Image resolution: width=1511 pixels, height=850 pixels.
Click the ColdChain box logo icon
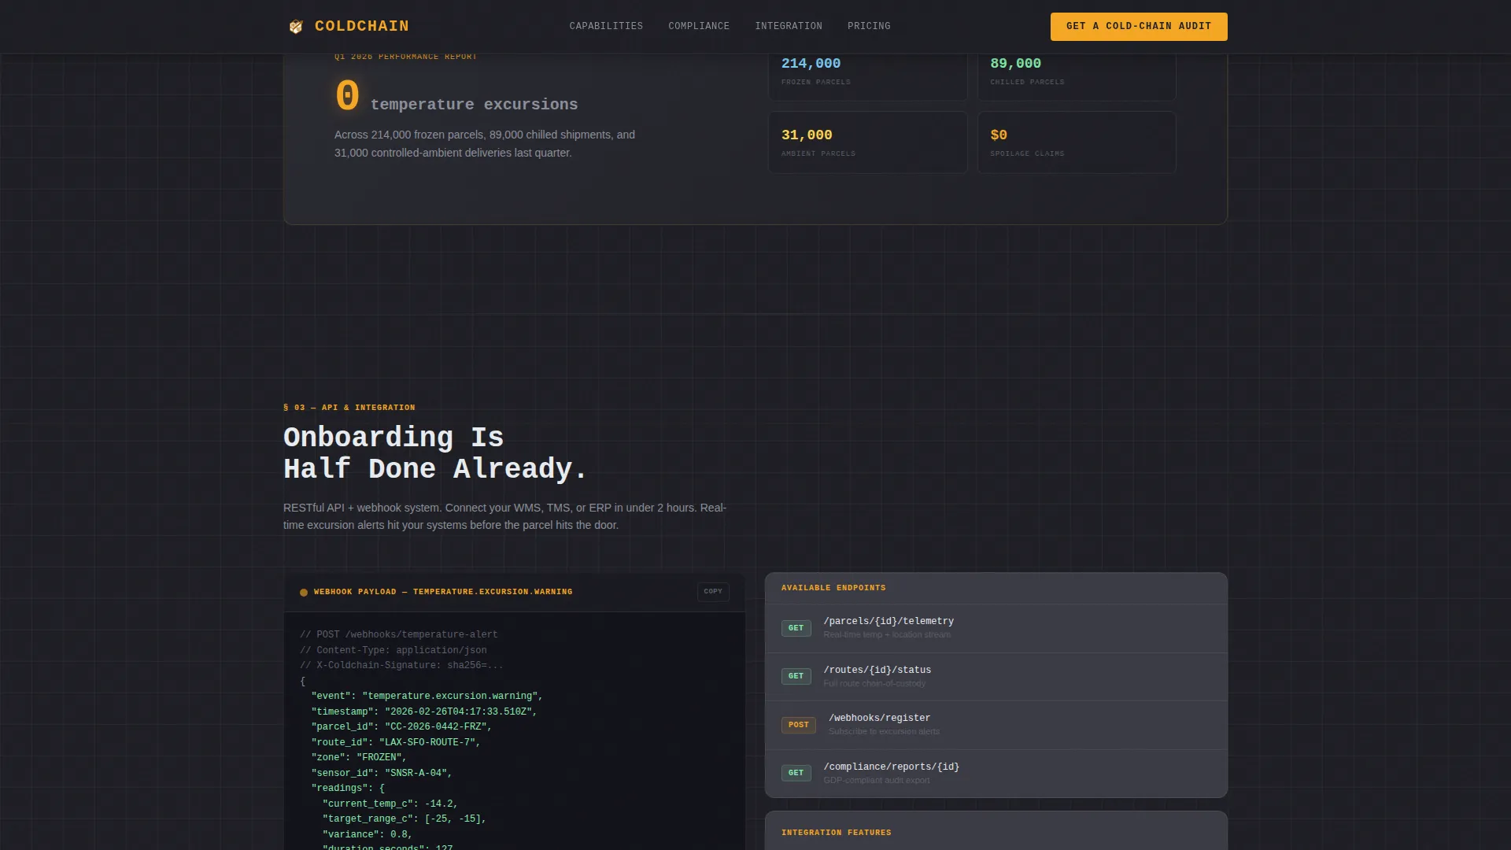point(296,27)
